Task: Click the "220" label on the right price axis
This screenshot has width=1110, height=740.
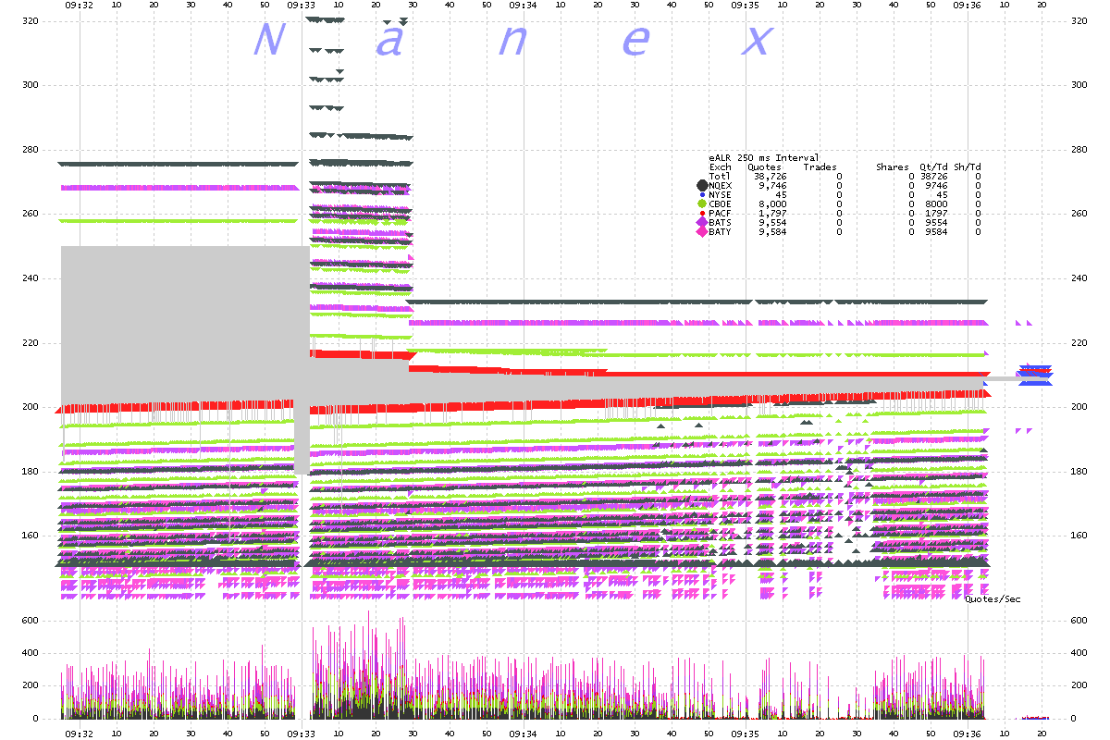Action: coord(1079,343)
